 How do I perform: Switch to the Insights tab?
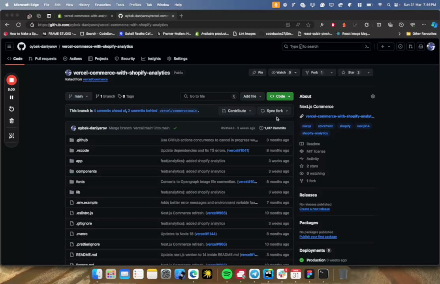click(x=151, y=59)
